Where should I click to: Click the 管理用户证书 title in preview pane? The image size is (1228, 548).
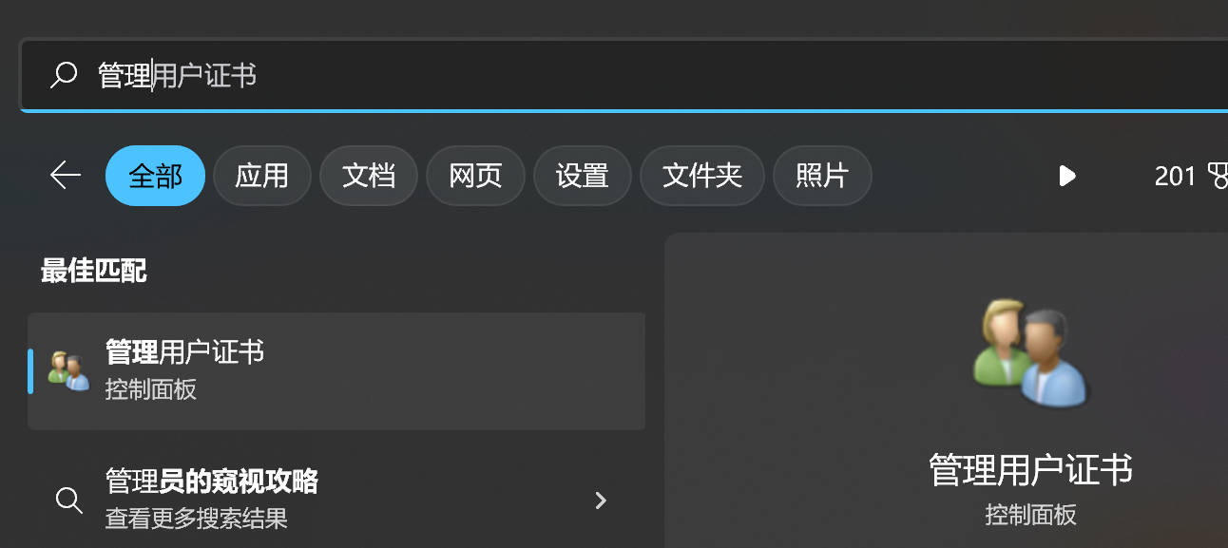[1030, 470]
